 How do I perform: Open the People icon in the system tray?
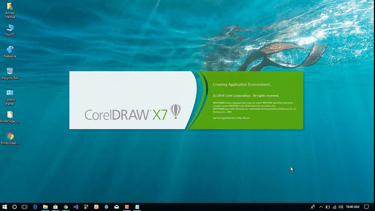coord(313,207)
